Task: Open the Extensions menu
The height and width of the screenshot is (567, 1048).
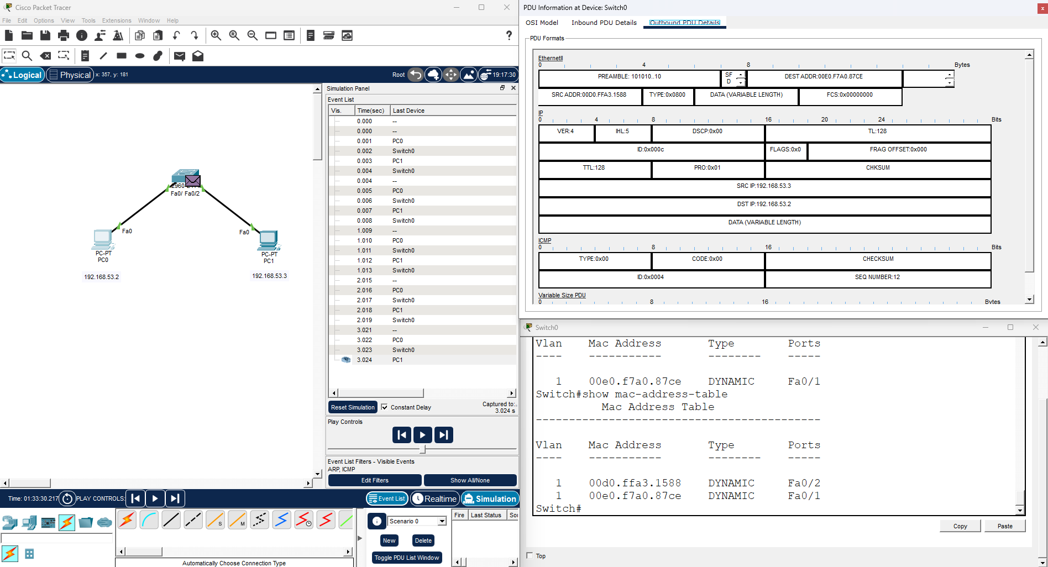Action: click(117, 20)
